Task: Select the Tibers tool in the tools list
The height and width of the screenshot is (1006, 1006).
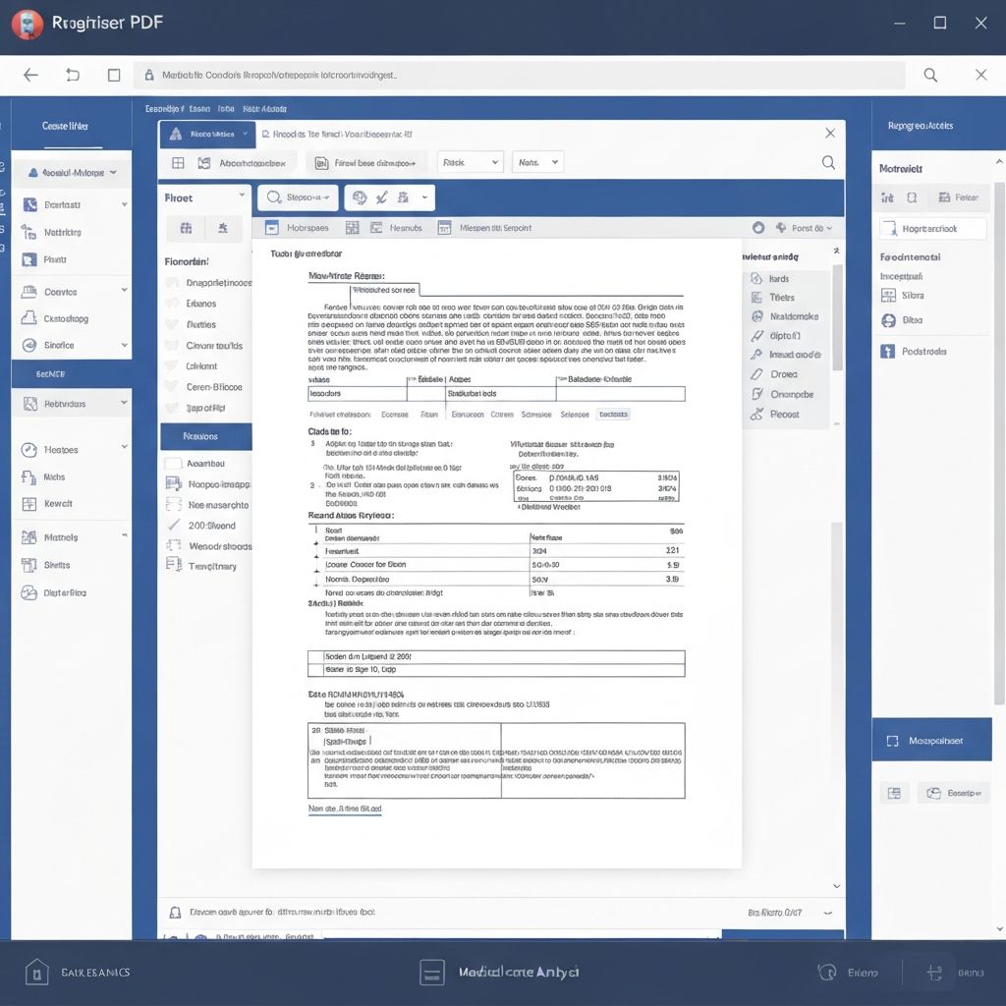Action: pos(756,297)
